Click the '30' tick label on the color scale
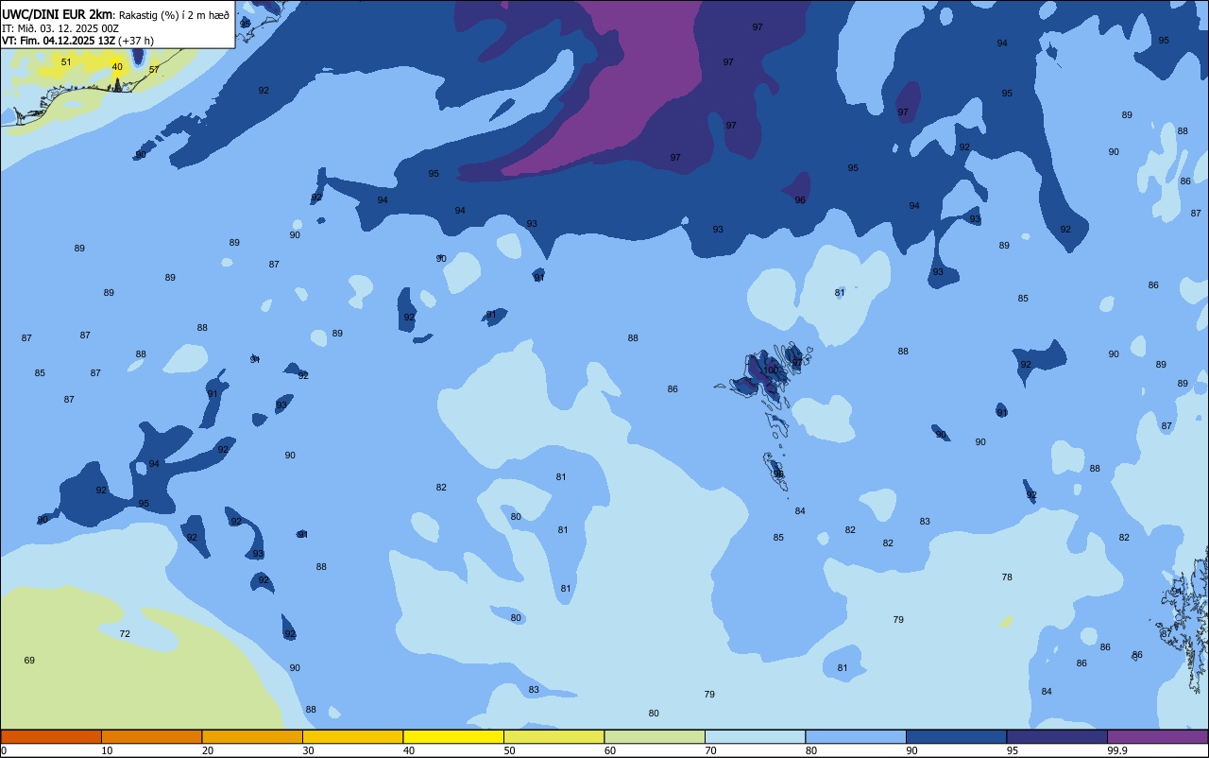This screenshot has height=758, width=1209. pos(308,750)
